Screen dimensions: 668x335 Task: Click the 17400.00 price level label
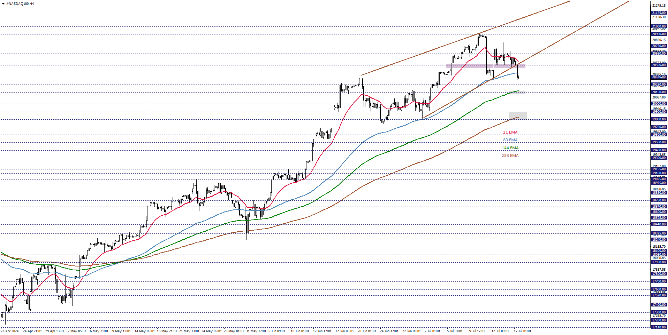(659, 305)
